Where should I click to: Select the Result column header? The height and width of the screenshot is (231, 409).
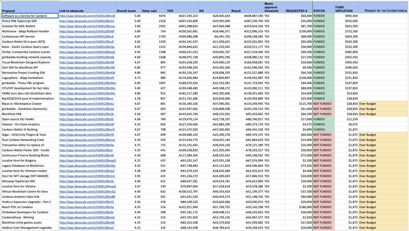pos(247,7)
